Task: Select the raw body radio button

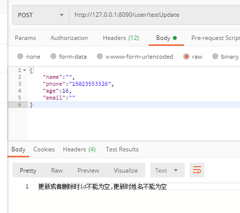Action: (186, 56)
